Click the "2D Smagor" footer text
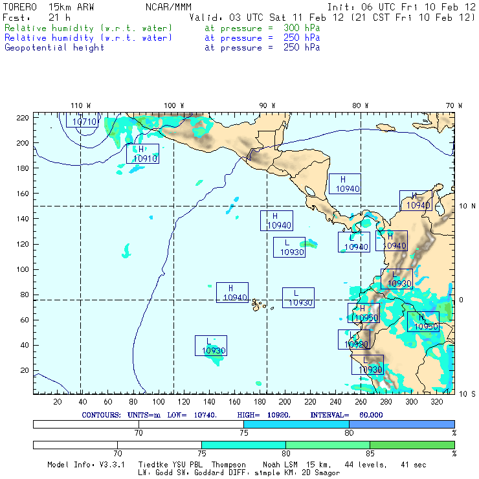The height and width of the screenshot is (479, 479). tap(321, 473)
